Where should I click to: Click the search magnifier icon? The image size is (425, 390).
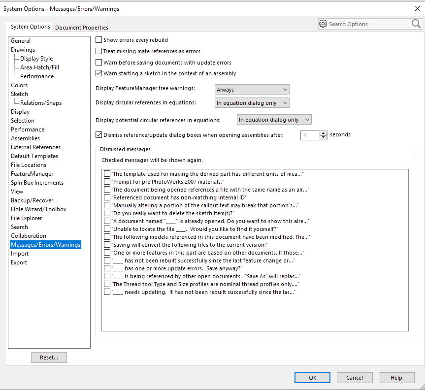416,24
